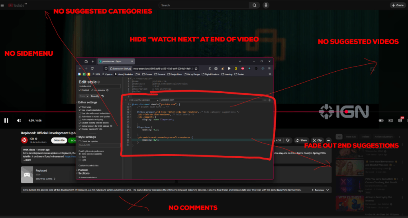Enable Use tabs with smart indentation
The image size is (408, 218).
80,113
